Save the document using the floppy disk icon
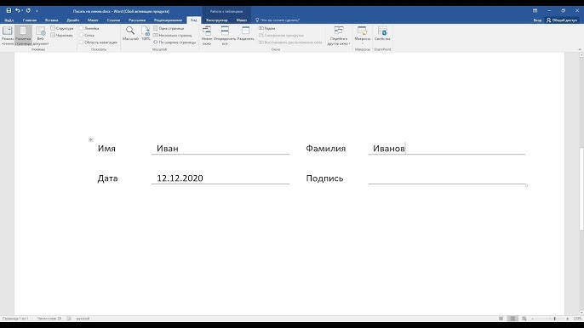 pyautogui.click(x=9, y=11)
